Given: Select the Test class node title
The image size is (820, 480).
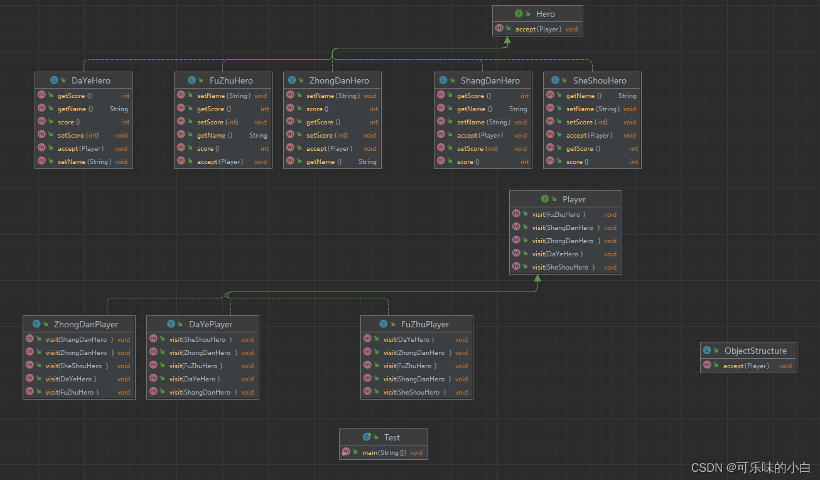Looking at the screenshot, I should (392, 437).
